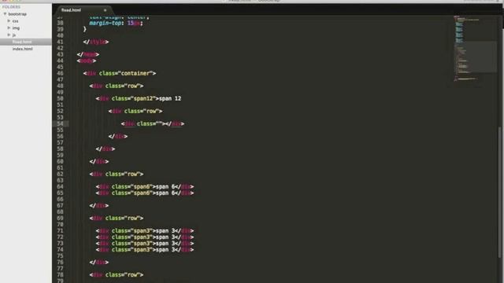Click the minimap code overview
This screenshot has width=504, height=283.
point(475,48)
